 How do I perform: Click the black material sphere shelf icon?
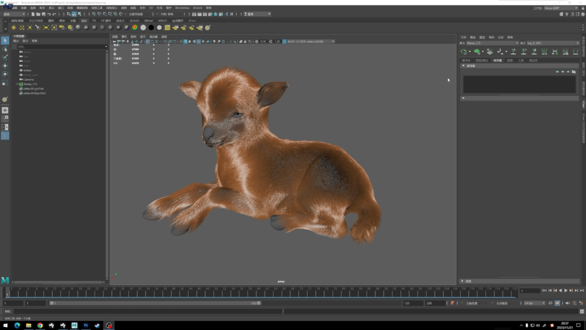pyautogui.click(x=151, y=27)
